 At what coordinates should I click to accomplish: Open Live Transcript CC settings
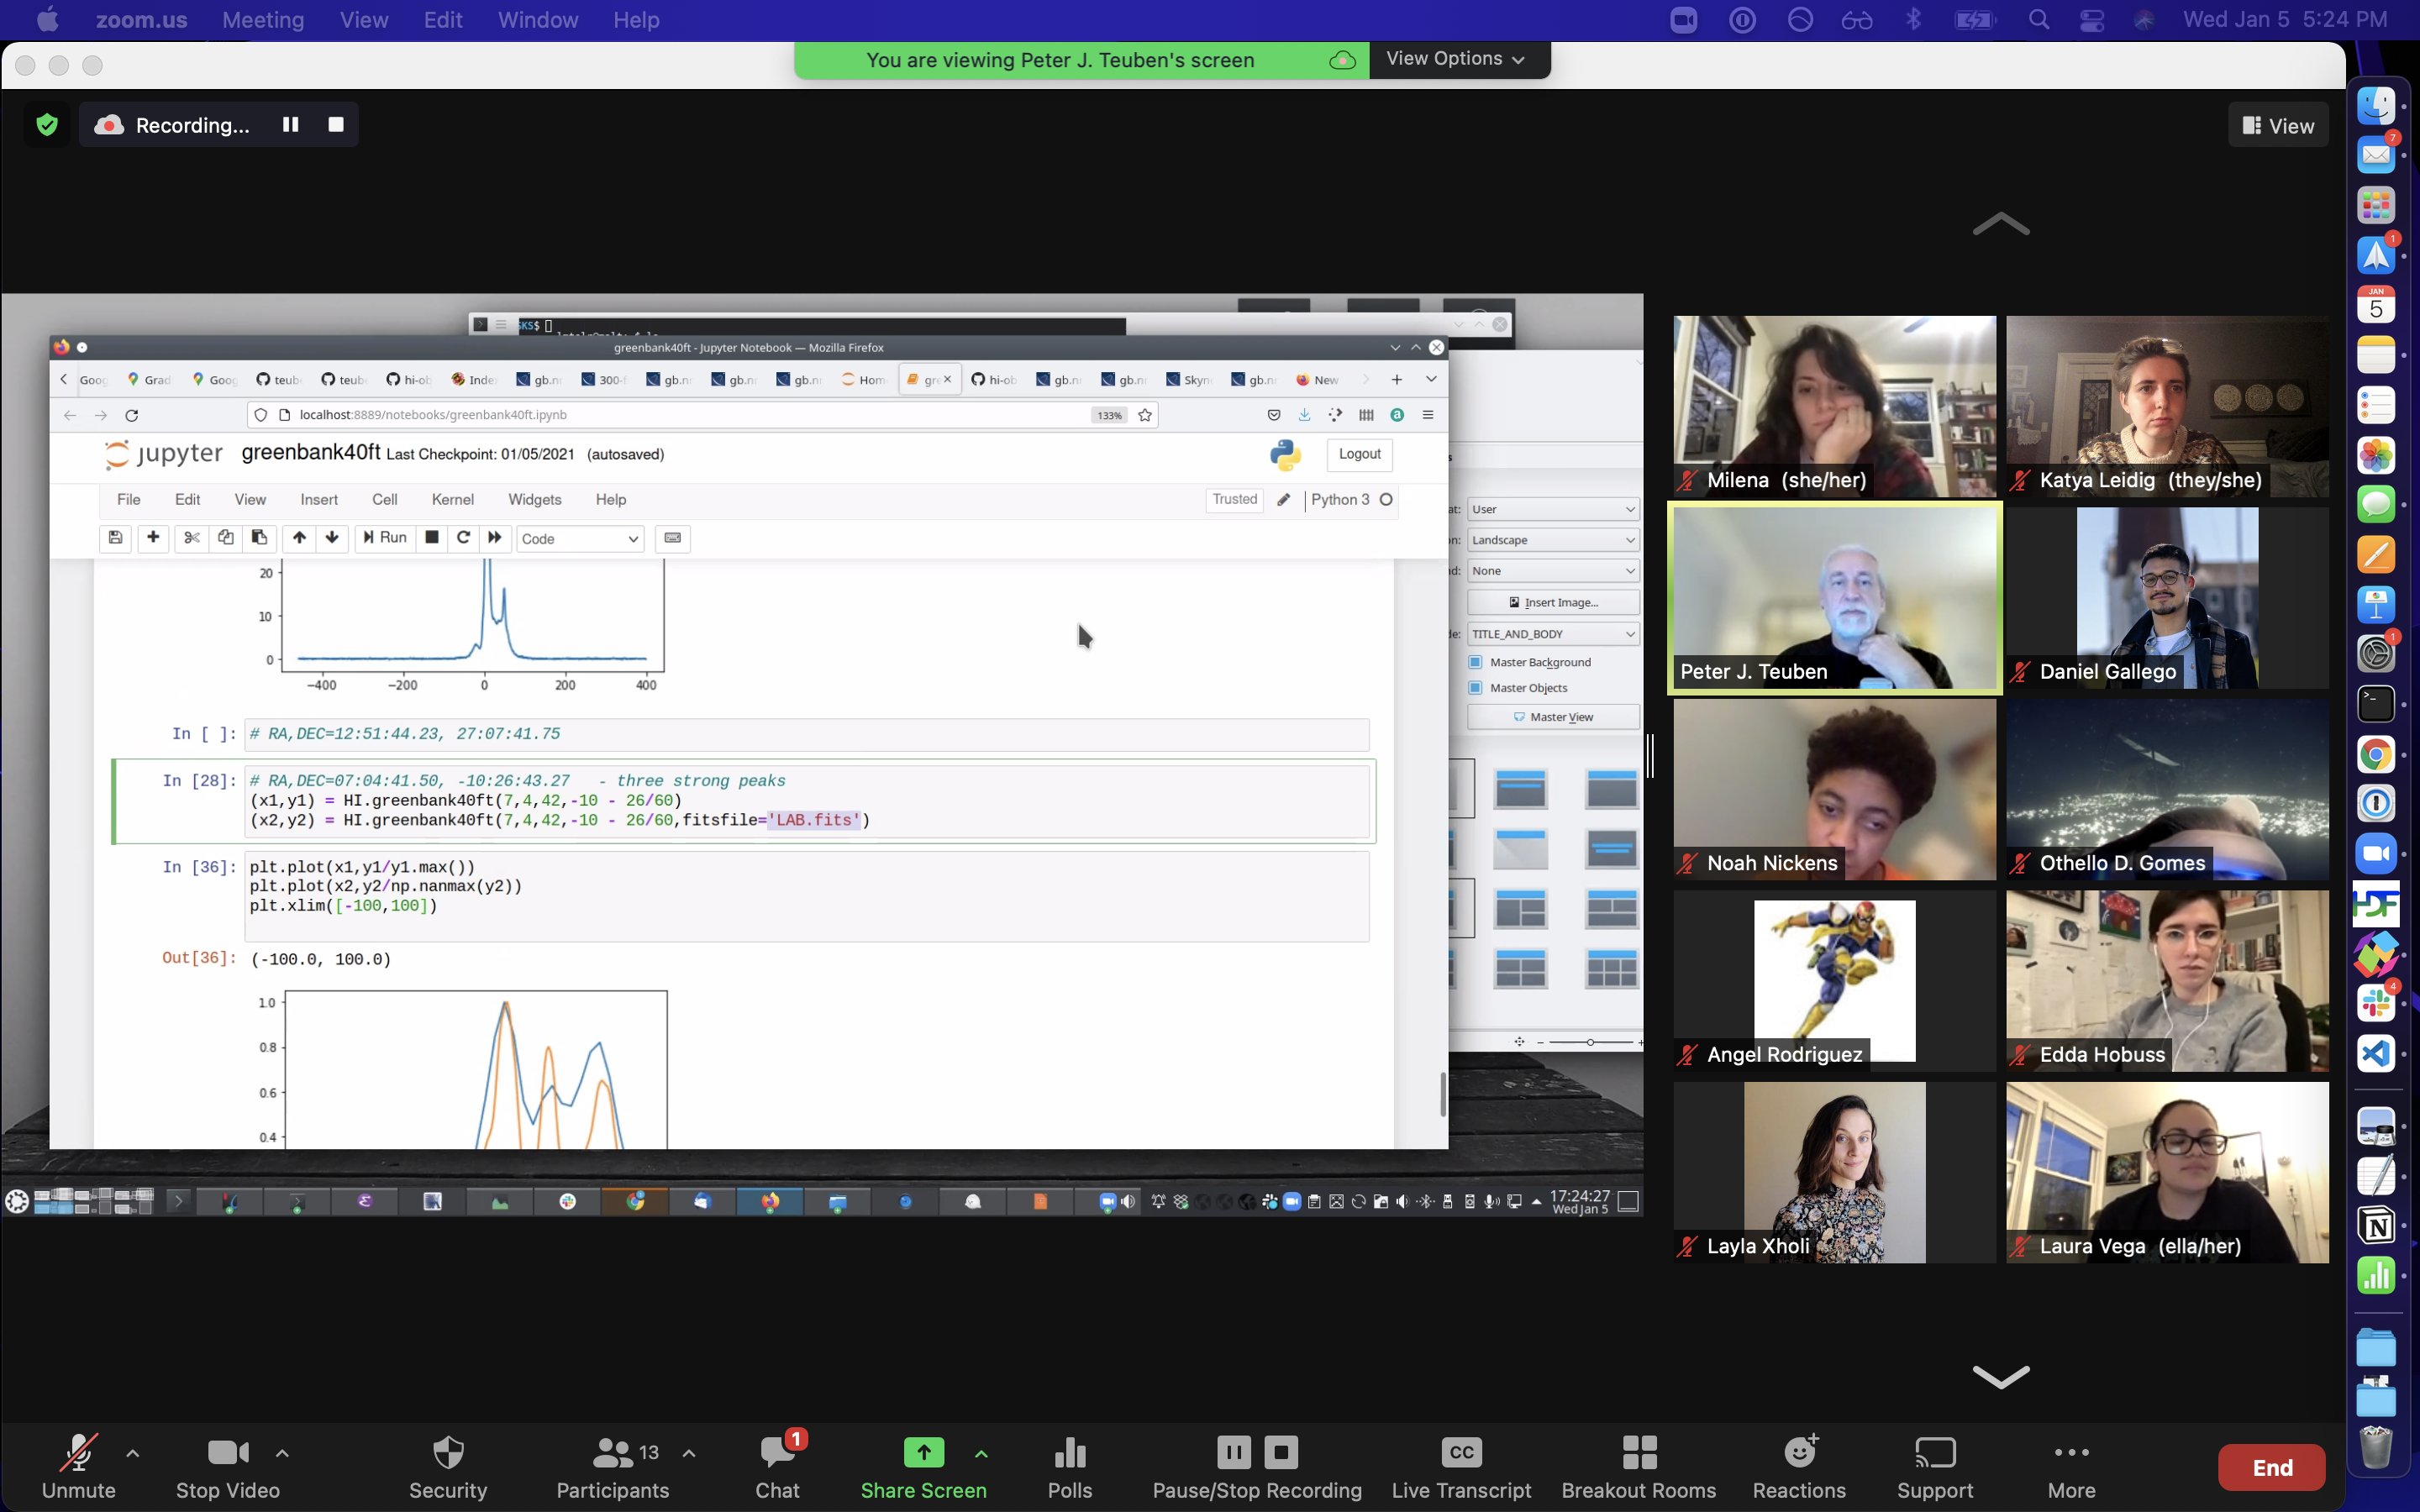tap(1461, 1465)
